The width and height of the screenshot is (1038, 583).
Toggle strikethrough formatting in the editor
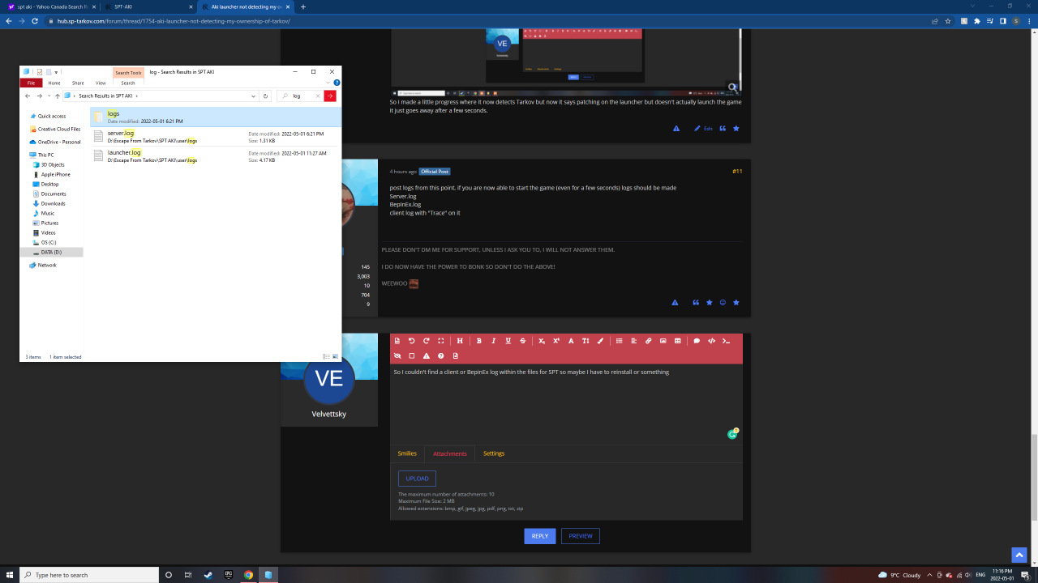click(x=522, y=341)
